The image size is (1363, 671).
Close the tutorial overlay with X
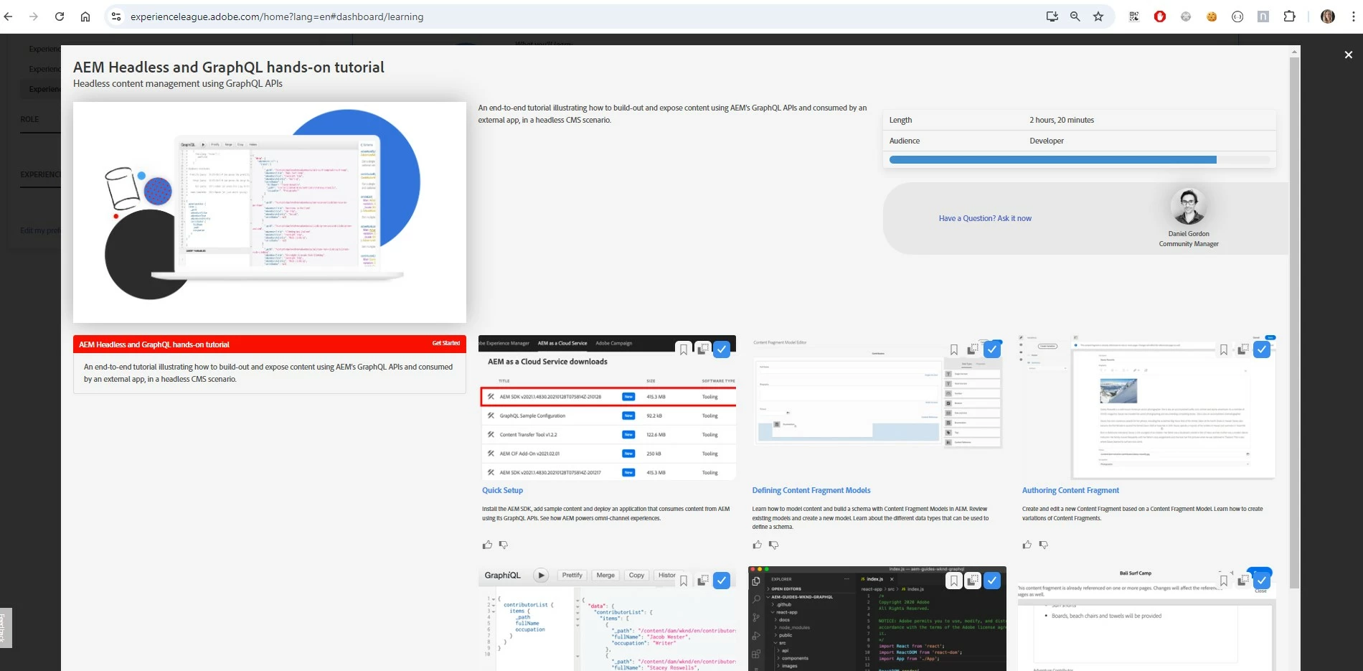pyautogui.click(x=1348, y=55)
